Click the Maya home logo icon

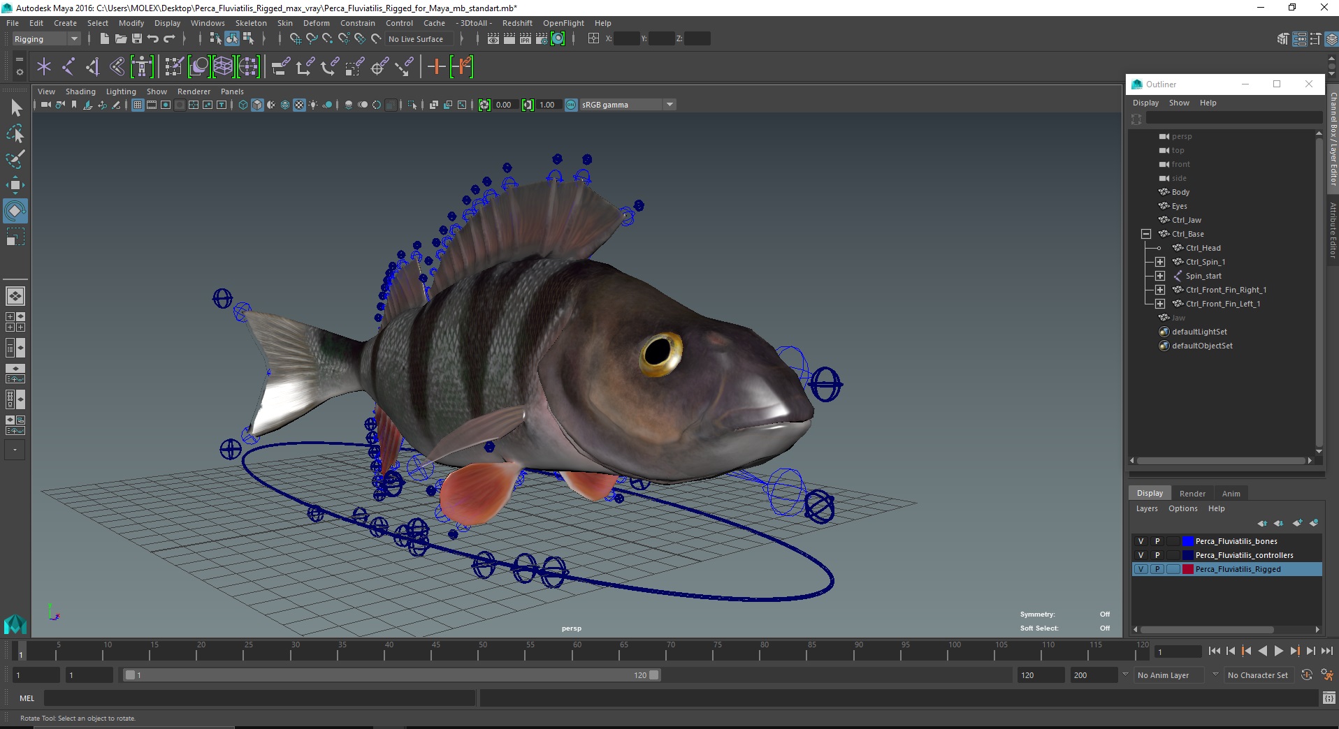pyautogui.click(x=15, y=624)
